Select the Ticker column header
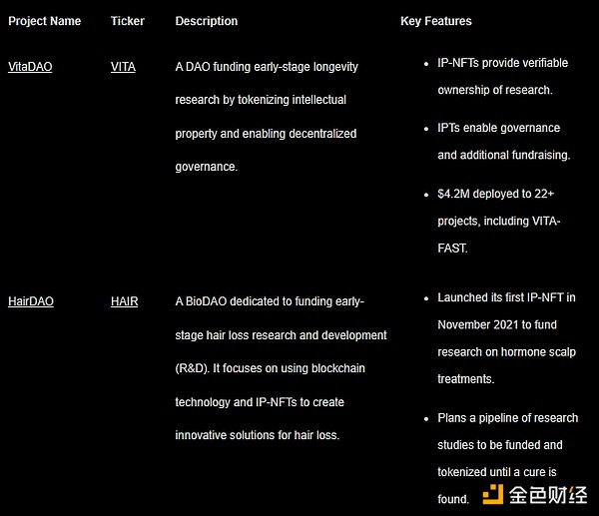 [x=127, y=21]
